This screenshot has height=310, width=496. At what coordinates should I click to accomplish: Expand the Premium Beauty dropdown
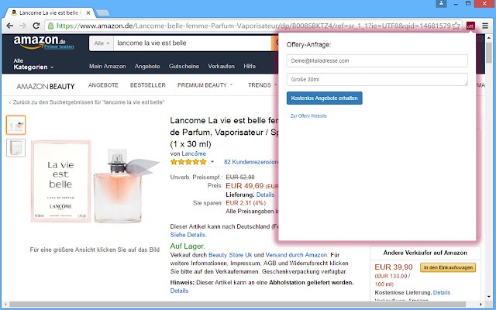(x=205, y=84)
